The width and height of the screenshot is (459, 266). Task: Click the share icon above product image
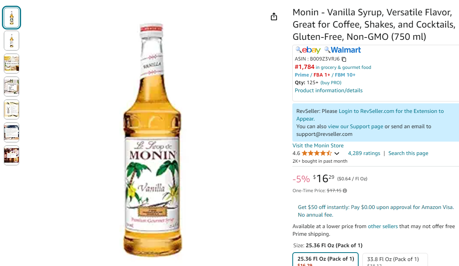click(x=274, y=17)
